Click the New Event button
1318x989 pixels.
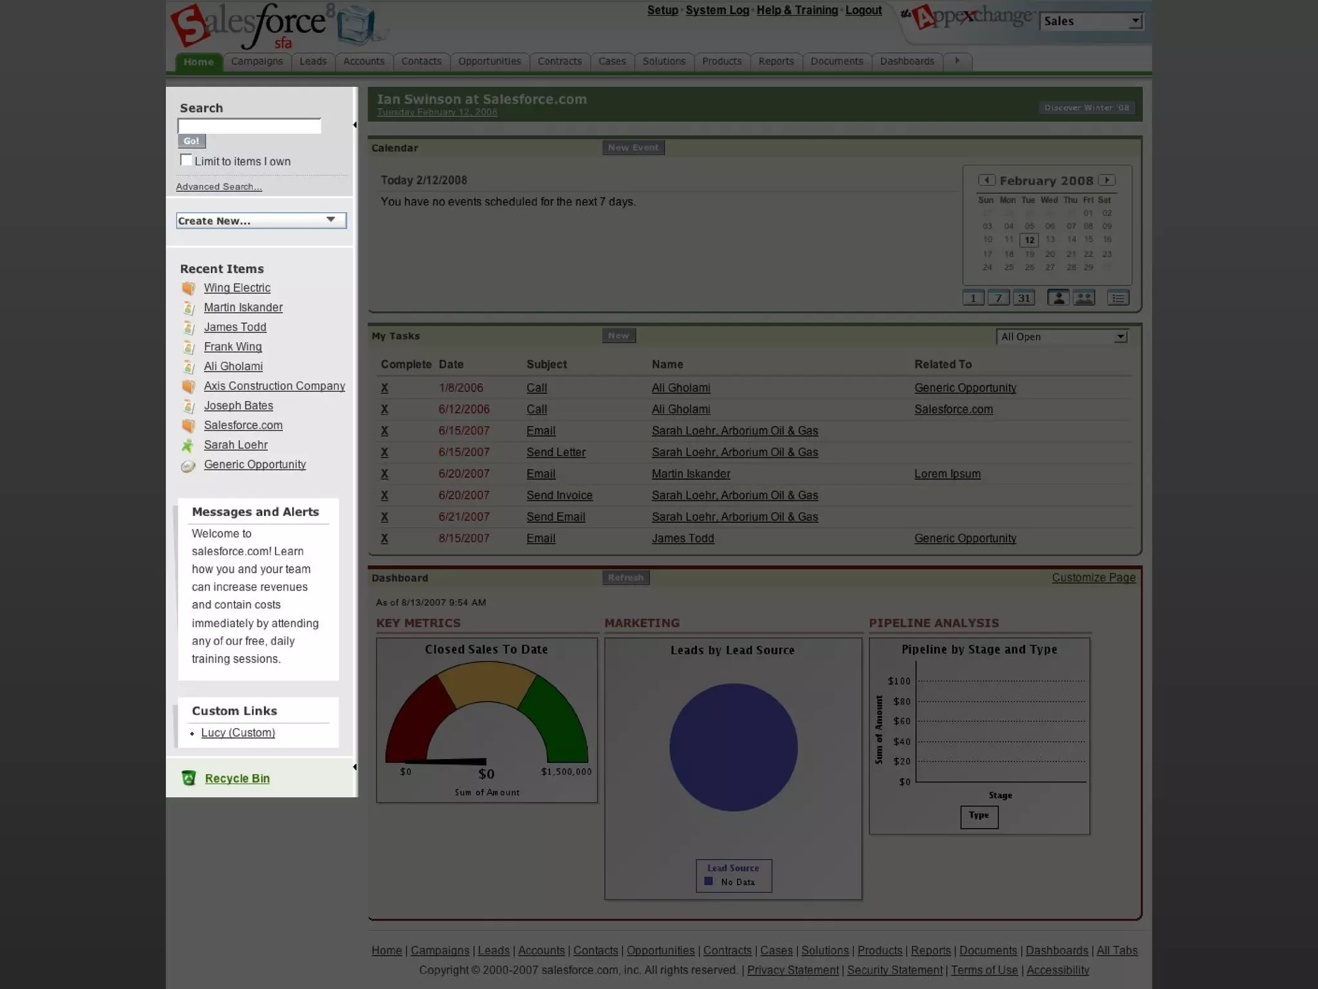[x=633, y=147]
